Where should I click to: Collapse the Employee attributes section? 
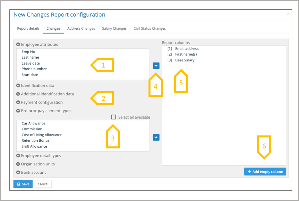[18, 44]
